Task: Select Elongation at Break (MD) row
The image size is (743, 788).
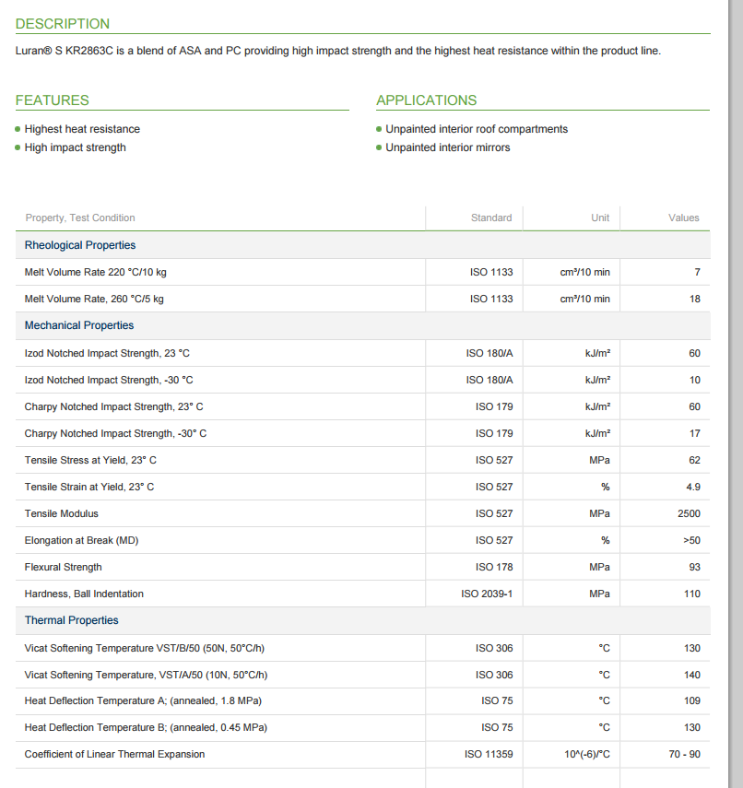Action: 363,540
